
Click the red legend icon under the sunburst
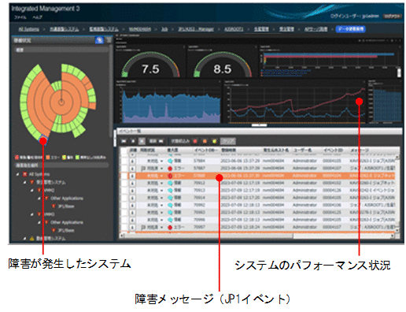[x=17, y=158]
